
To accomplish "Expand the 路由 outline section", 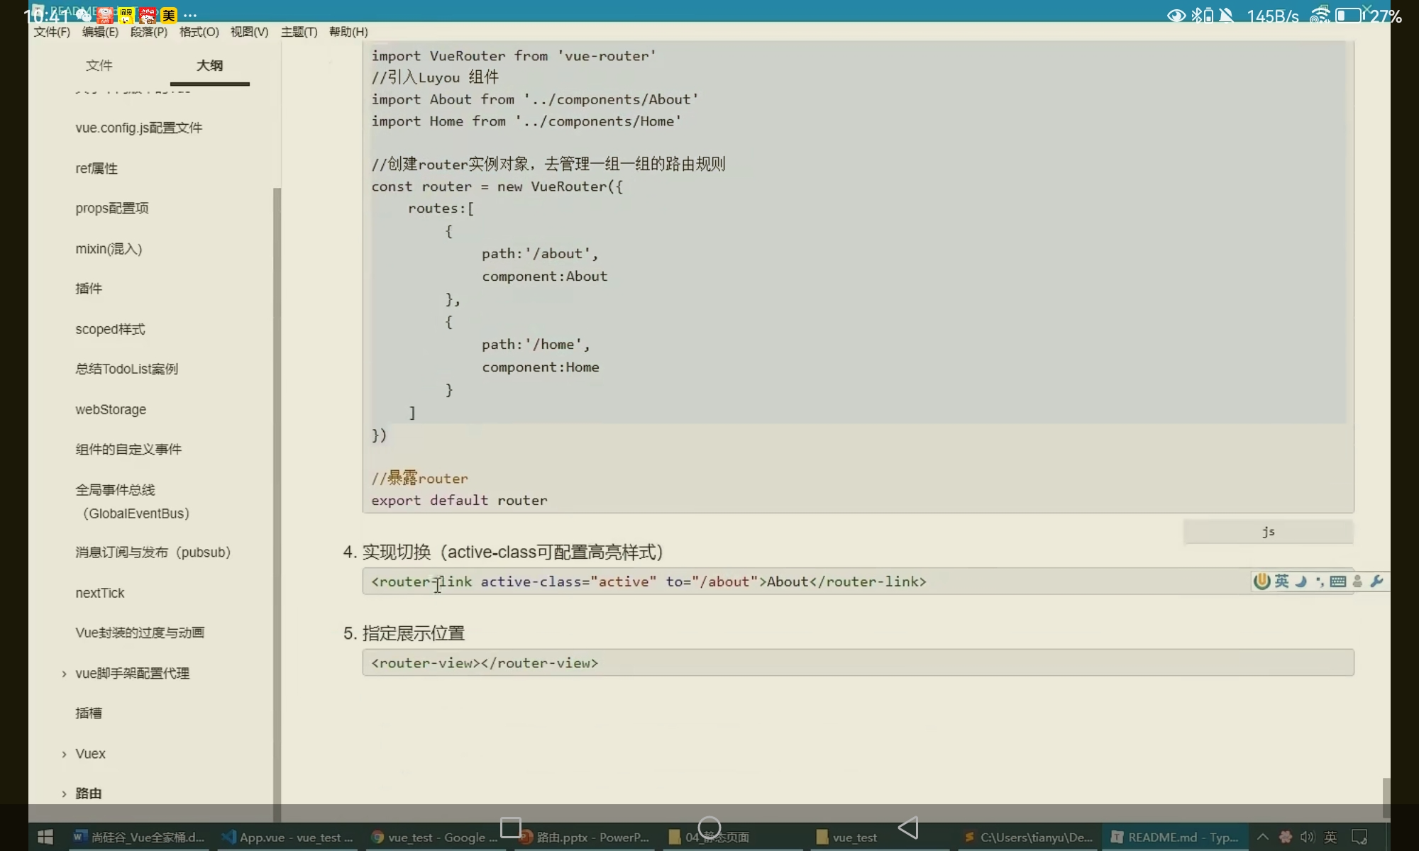I will (x=64, y=794).
